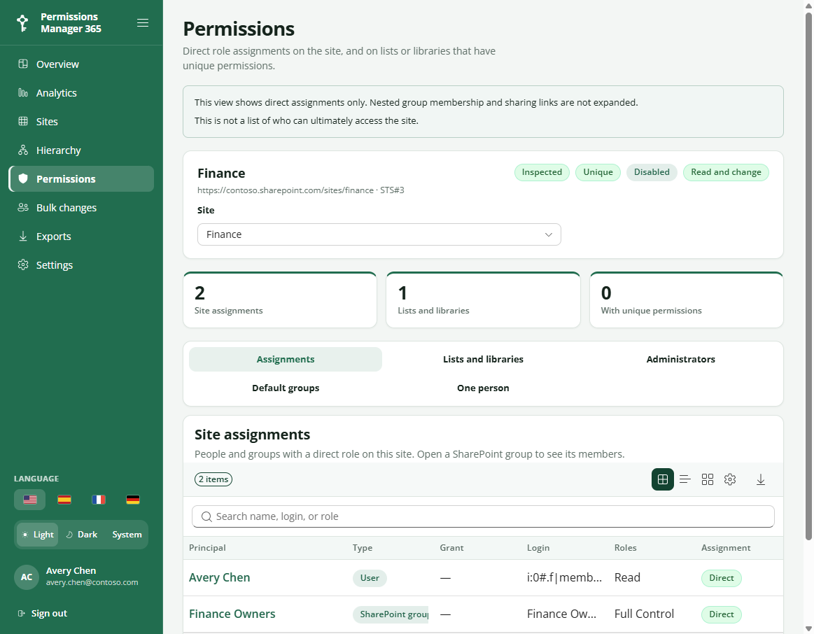
Task: Click the AC user avatar
Action: coord(27,577)
